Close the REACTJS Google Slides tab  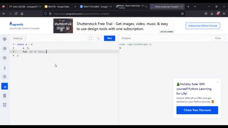[x=75, y=7]
